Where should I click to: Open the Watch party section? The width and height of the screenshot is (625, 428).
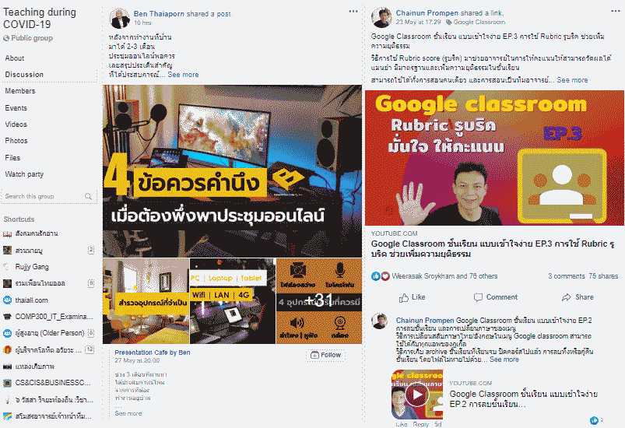[24, 174]
